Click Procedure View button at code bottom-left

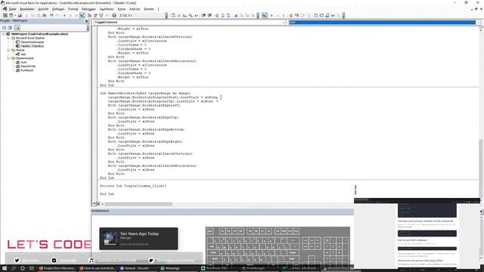(94, 204)
